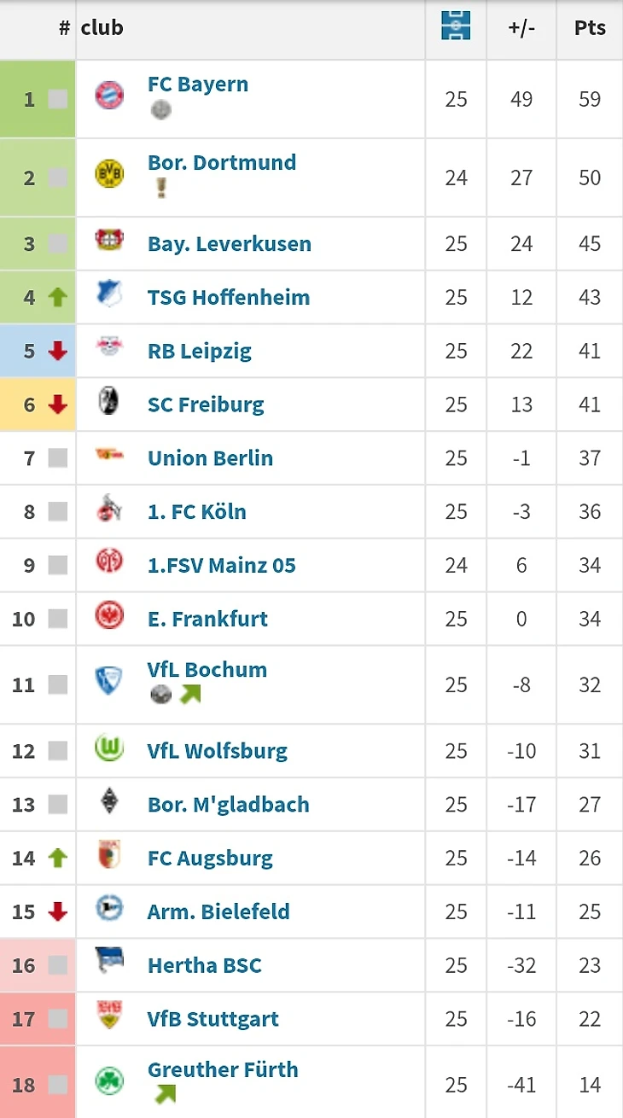Open the Hertha BSC club link
The width and height of the screenshot is (623, 1118).
click(x=204, y=966)
